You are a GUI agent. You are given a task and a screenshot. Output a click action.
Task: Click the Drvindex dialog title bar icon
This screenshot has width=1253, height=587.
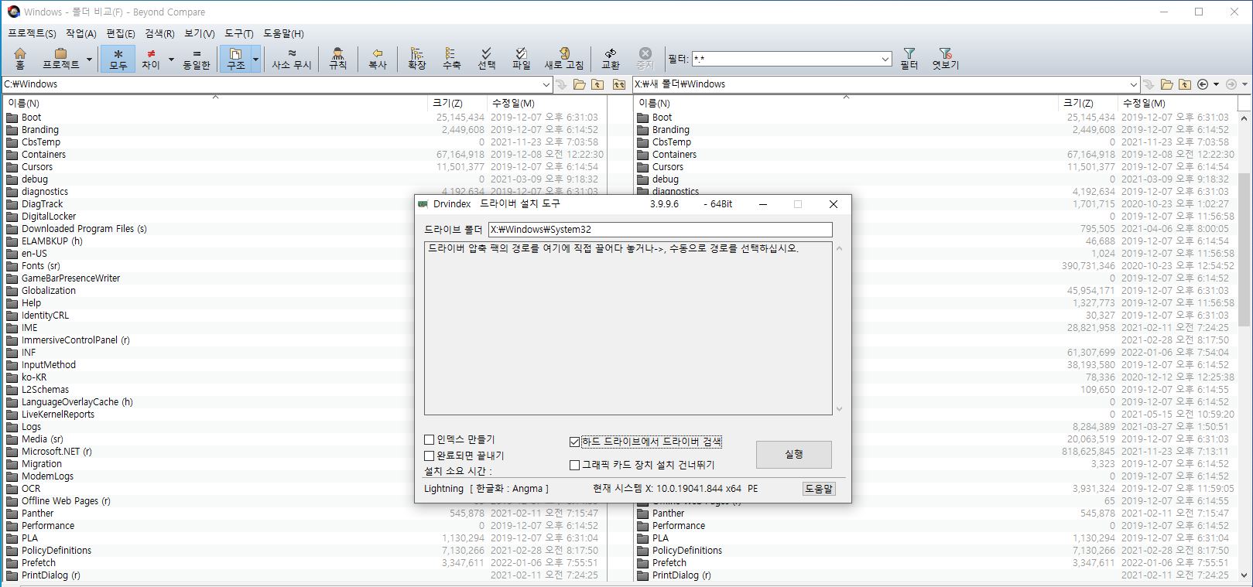pyautogui.click(x=423, y=204)
